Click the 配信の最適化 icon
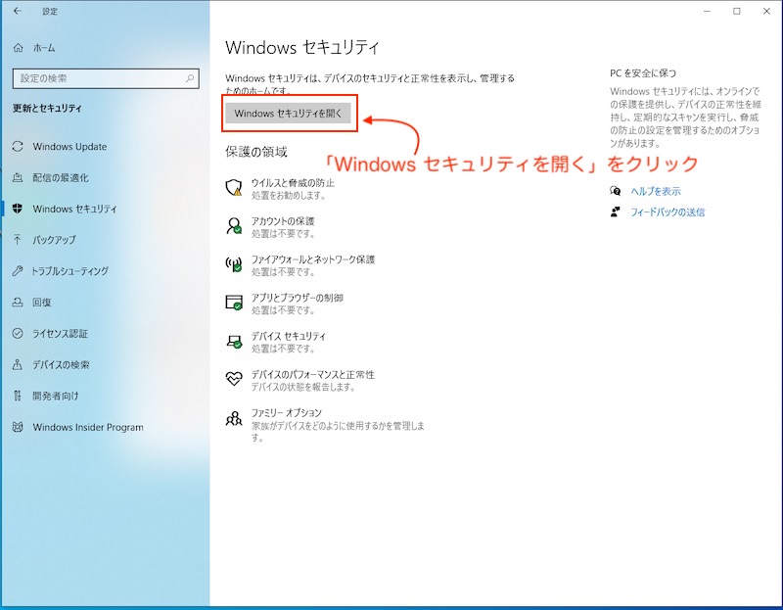Screen dimensions: 783x610 18,177
